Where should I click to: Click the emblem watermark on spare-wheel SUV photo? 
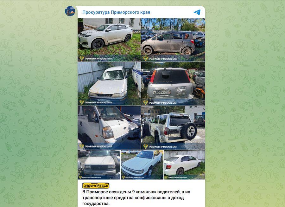146,146
